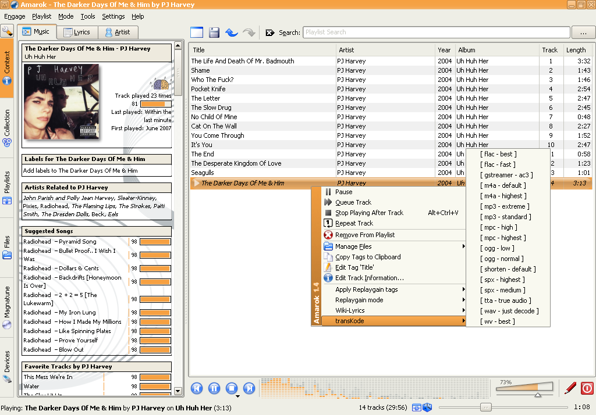Clear the playlist search field icon
The image size is (596, 415).
tap(270, 33)
